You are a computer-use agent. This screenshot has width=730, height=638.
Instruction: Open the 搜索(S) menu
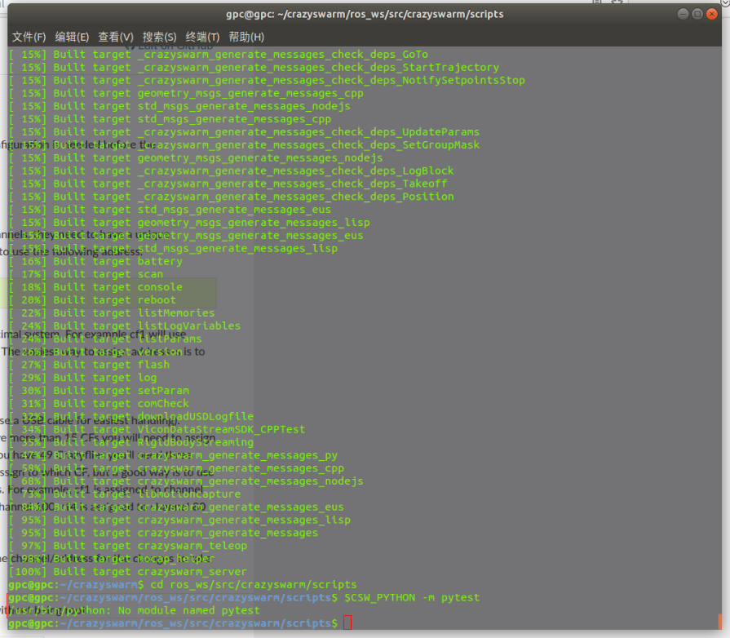[x=159, y=37]
